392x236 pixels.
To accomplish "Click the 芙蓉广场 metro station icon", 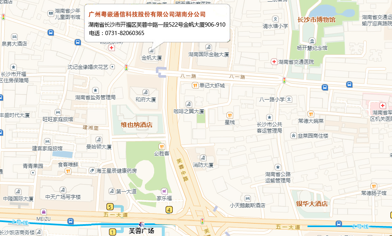I will pyautogui.click(x=142, y=224).
